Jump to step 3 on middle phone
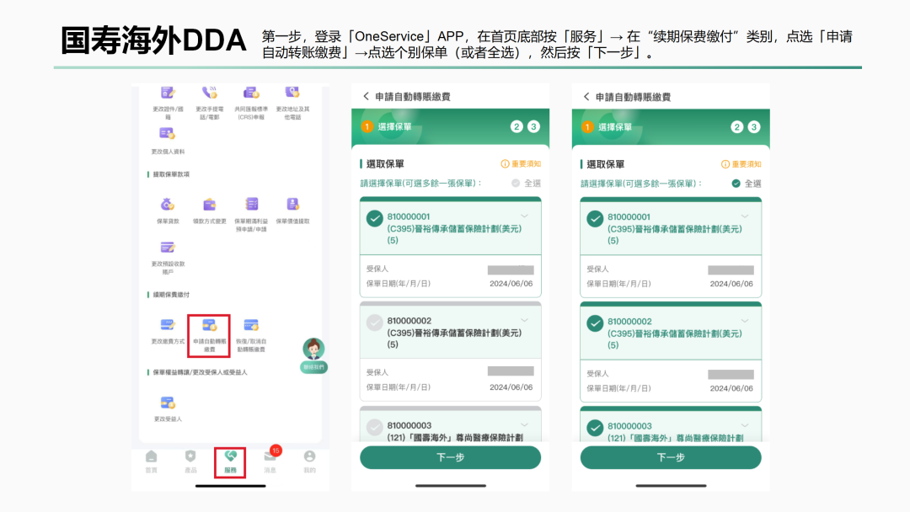This screenshot has height=512, width=910. [x=533, y=126]
